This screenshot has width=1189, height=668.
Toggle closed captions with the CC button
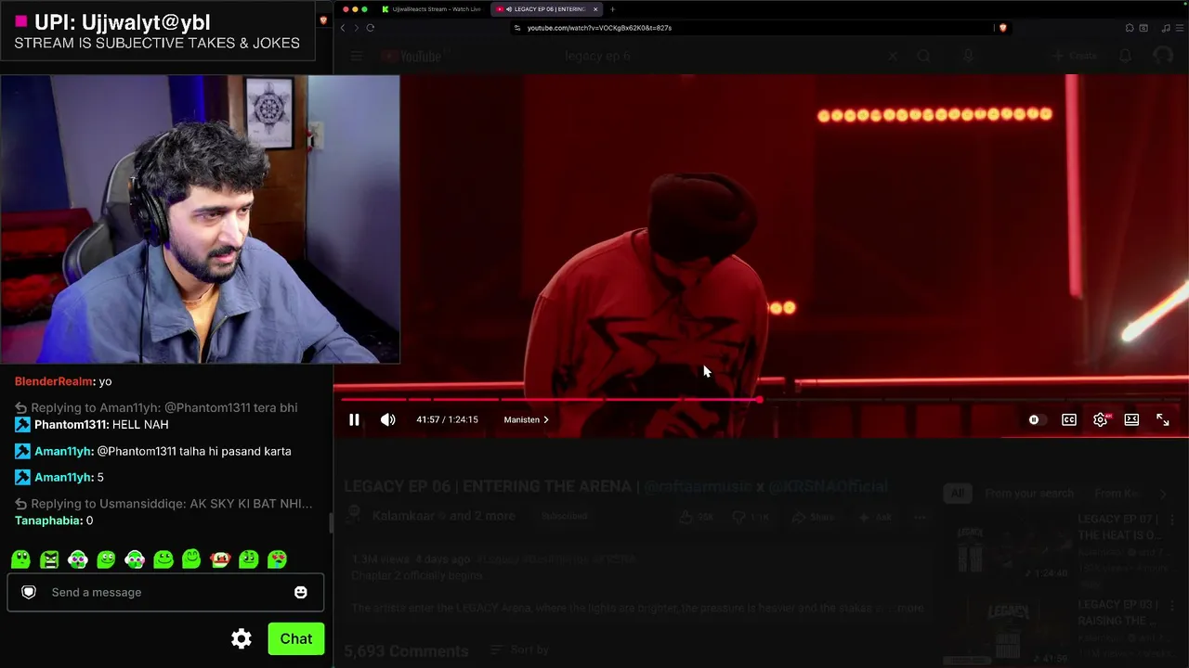(x=1069, y=419)
